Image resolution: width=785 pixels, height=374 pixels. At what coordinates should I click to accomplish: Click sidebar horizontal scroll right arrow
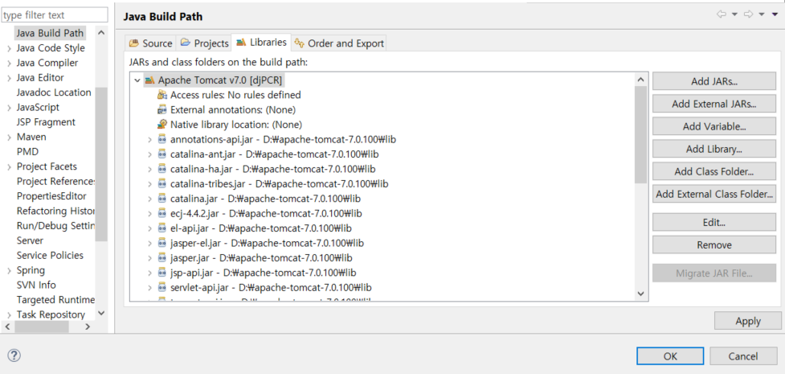(x=88, y=327)
